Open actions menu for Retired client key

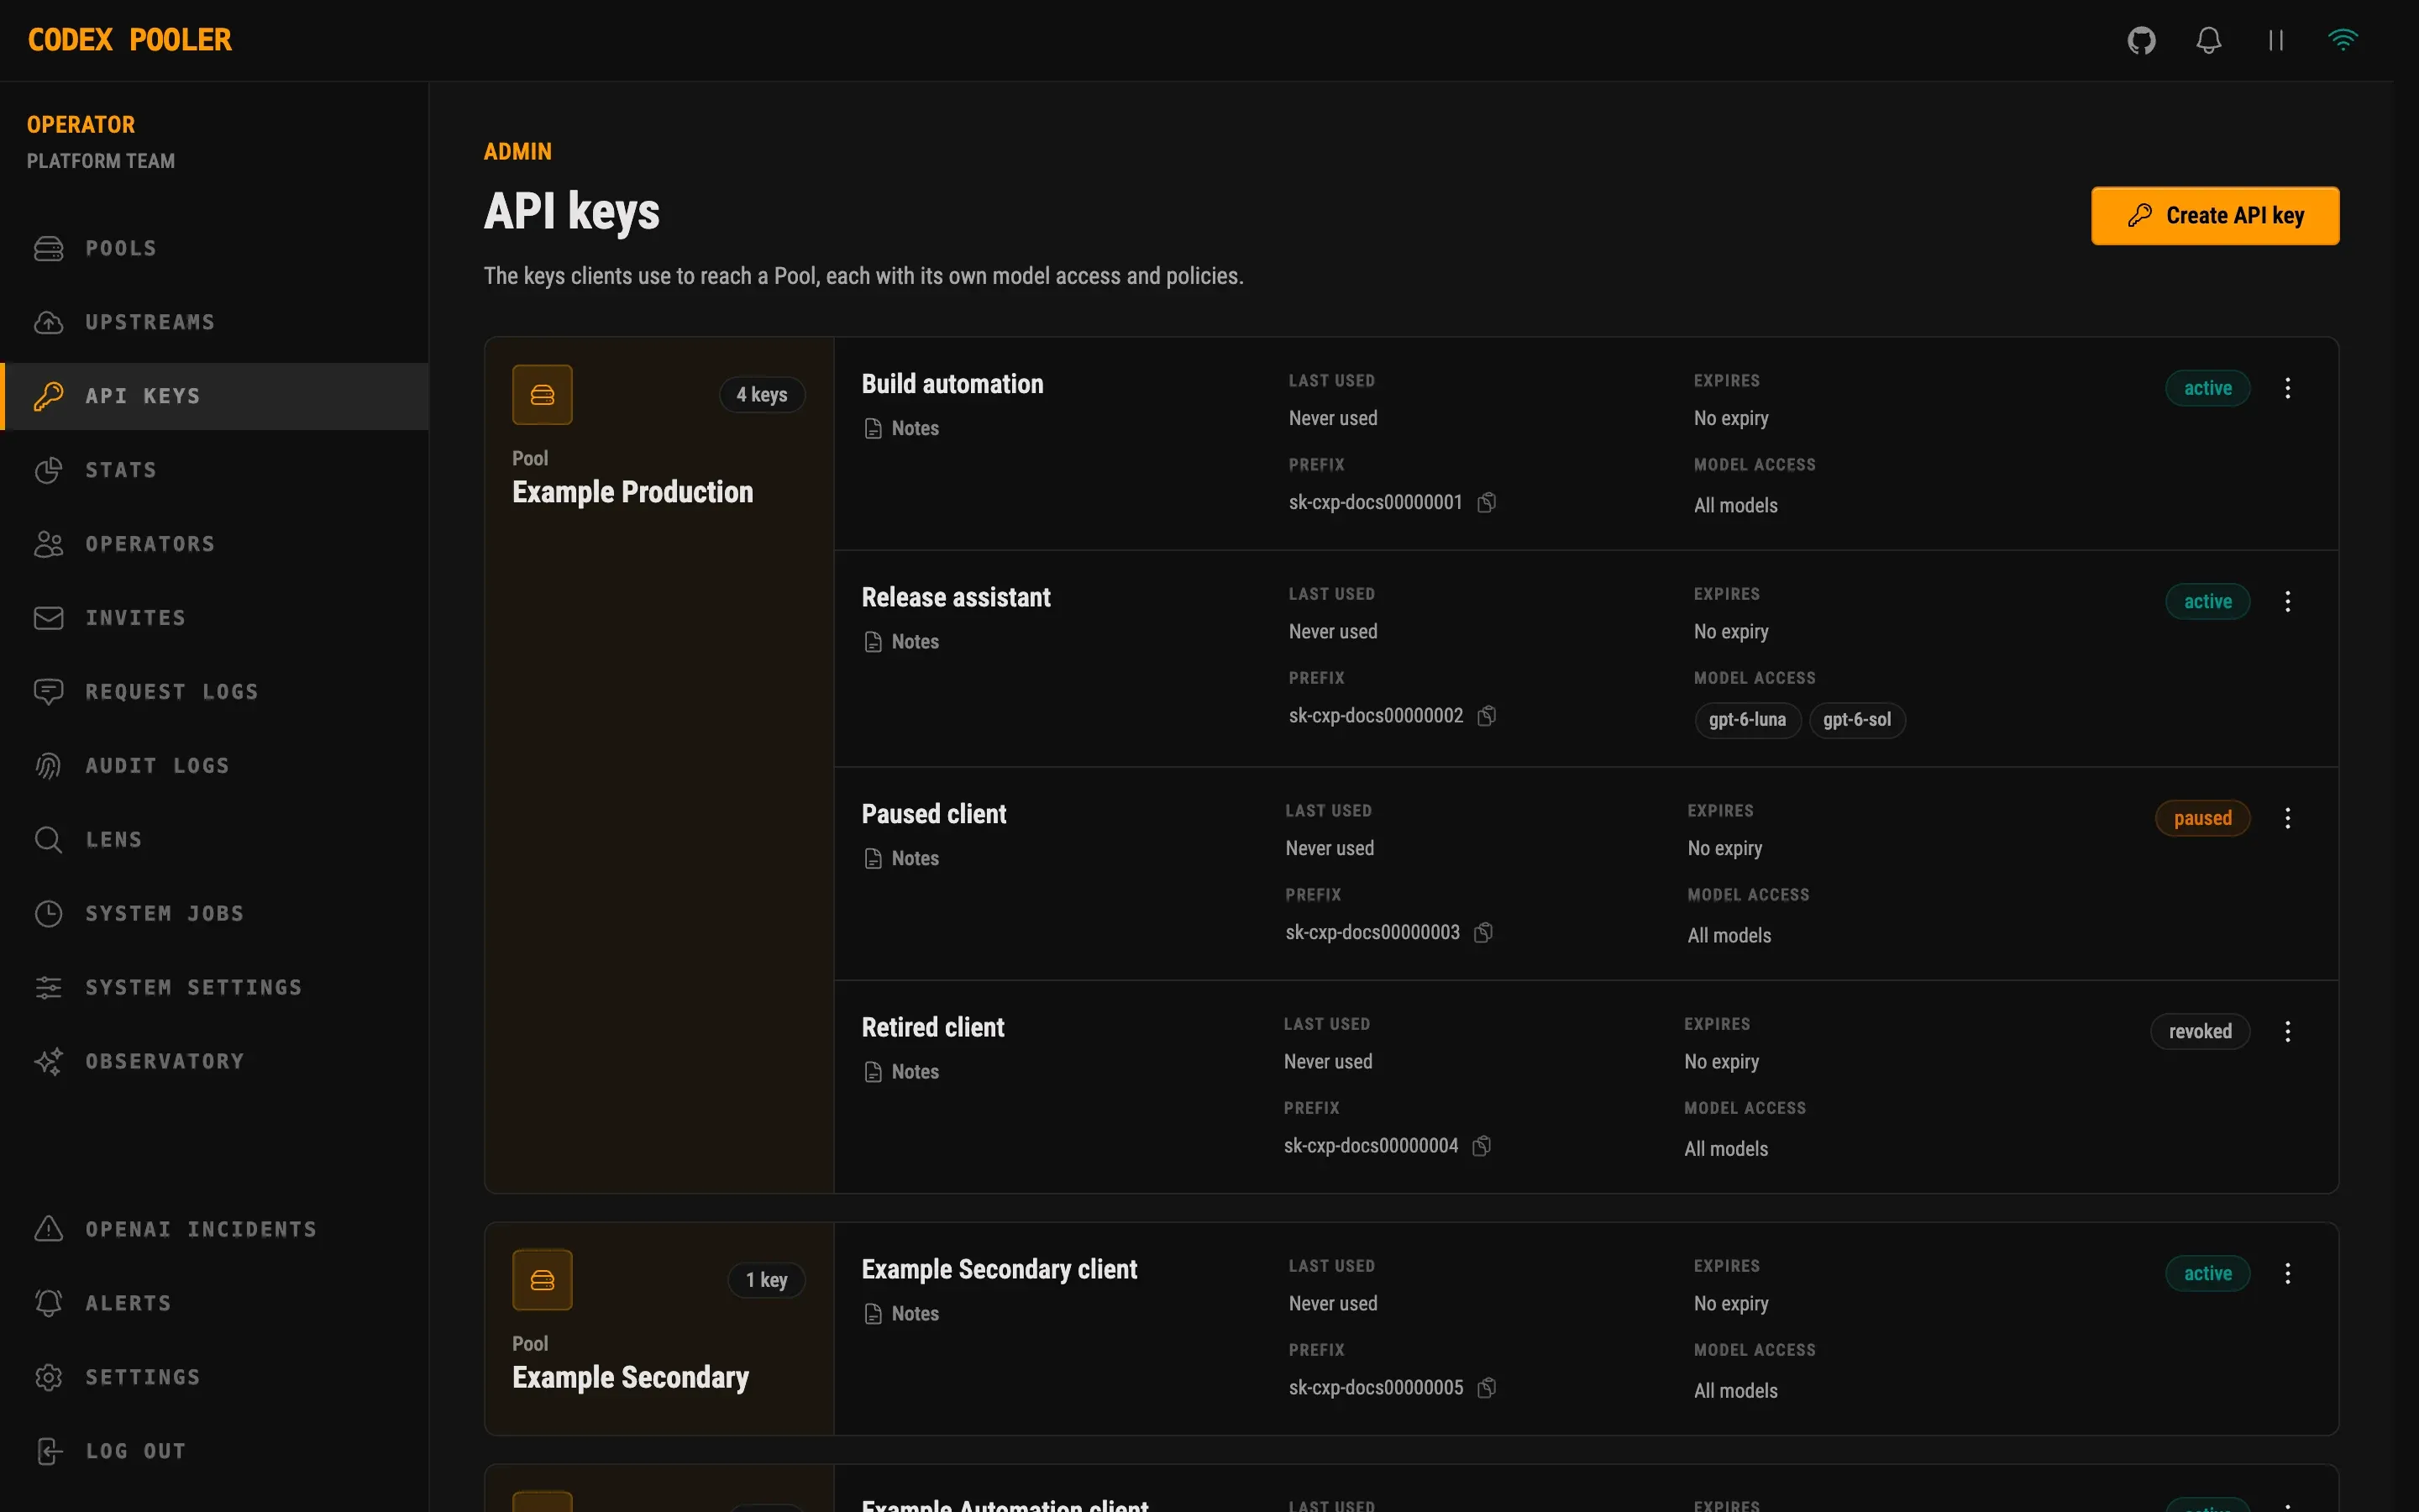tap(2287, 1031)
